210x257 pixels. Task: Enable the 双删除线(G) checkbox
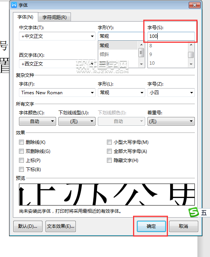[21, 151]
